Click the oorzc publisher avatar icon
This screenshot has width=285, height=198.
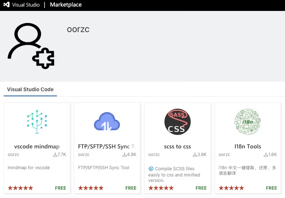tap(31, 46)
